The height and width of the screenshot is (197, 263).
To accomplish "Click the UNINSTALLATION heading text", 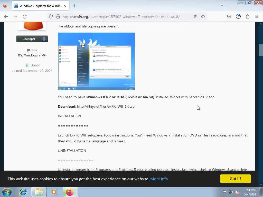I will [x=72, y=151].
